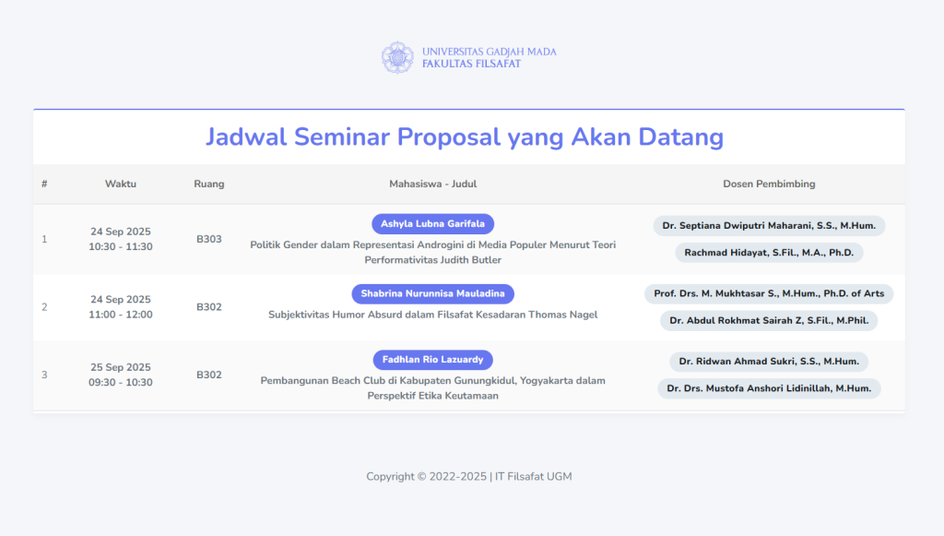Select Dr. Abdul Rokhmat Sairah Z badge
The height and width of the screenshot is (536, 944).
click(769, 320)
